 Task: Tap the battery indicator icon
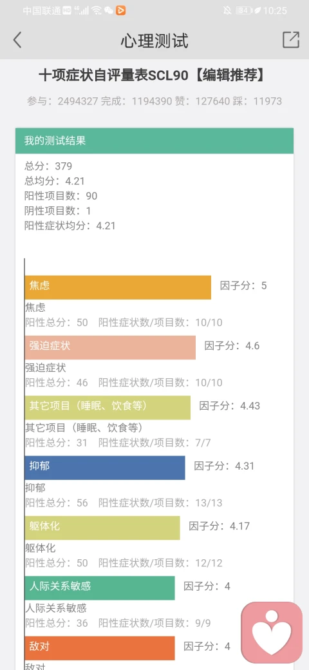(244, 11)
